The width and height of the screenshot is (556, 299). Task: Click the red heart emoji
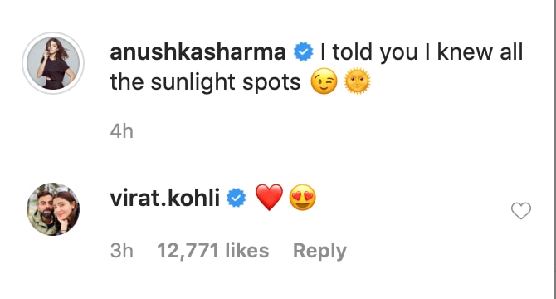pyautogui.click(x=269, y=197)
